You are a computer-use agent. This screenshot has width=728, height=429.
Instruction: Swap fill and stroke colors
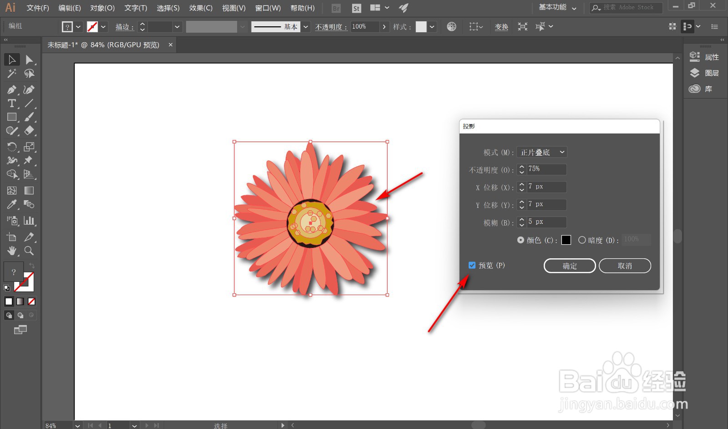pos(32,265)
